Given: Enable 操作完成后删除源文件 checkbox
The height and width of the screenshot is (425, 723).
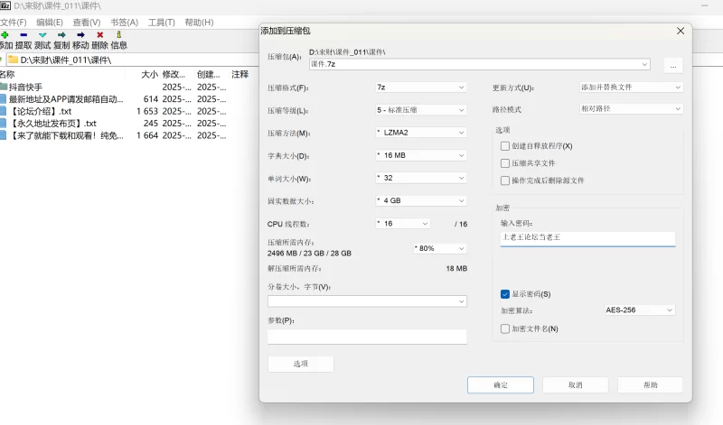Looking at the screenshot, I should pyautogui.click(x=505, y=180).
